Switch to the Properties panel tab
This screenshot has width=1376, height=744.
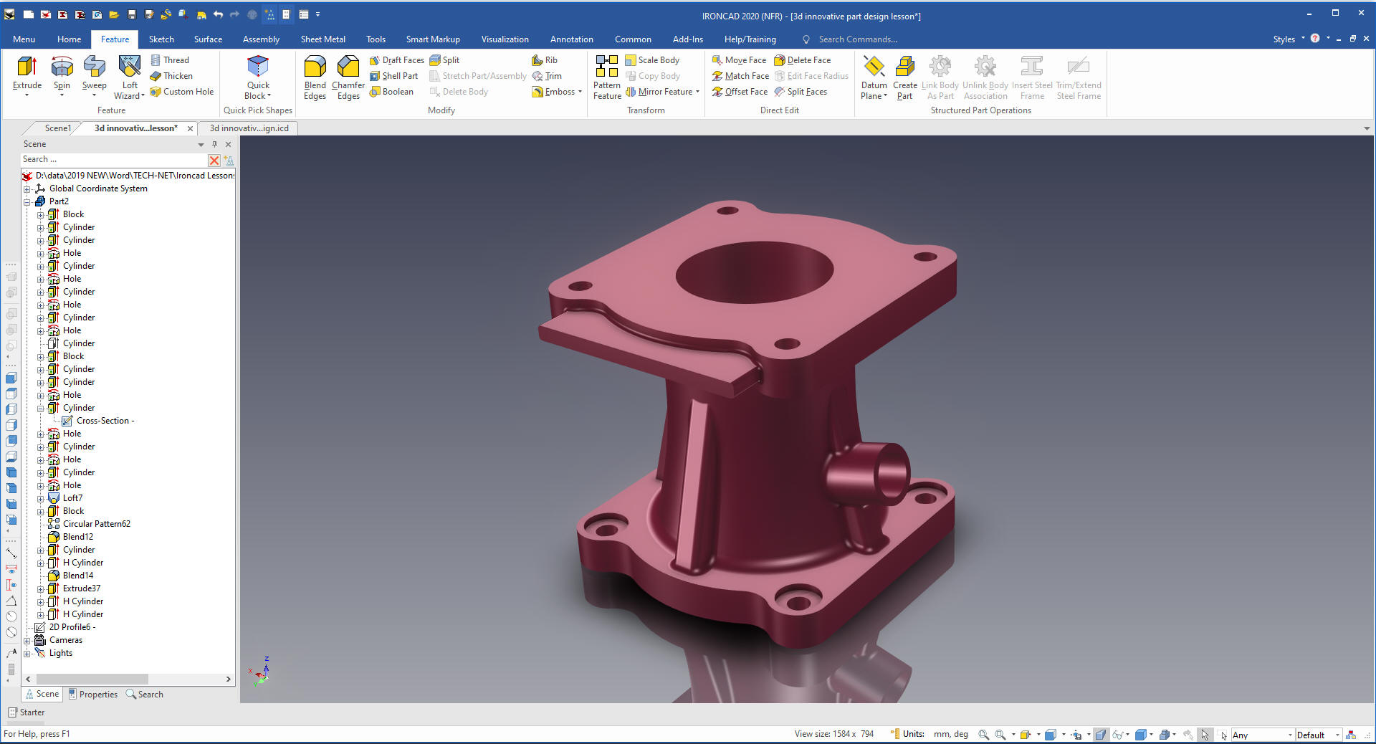[93, 695]
